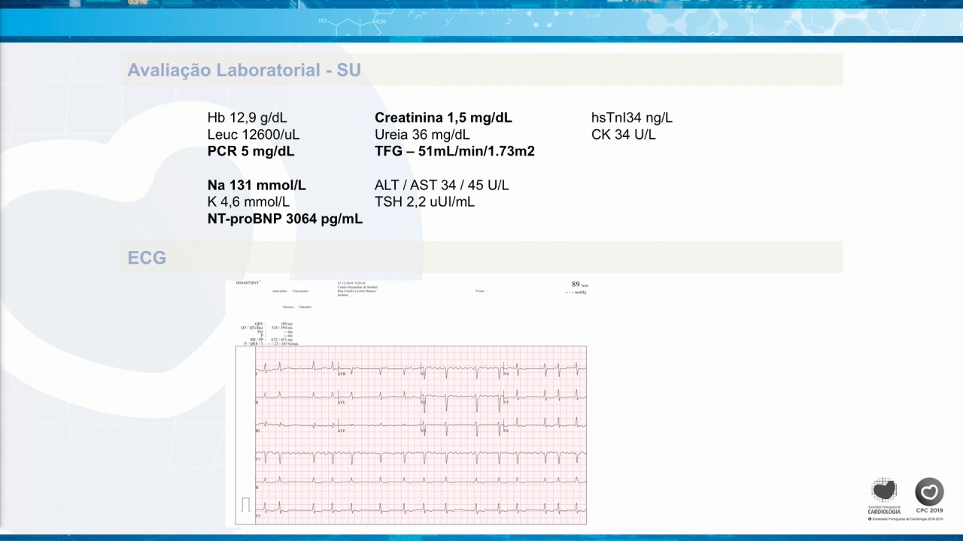Image resolution: width=963 pixels, height=541 pixels.
Task: Click the 'NT-proBNP 3064 pg/mL' value
Action: tap(285, 219)
